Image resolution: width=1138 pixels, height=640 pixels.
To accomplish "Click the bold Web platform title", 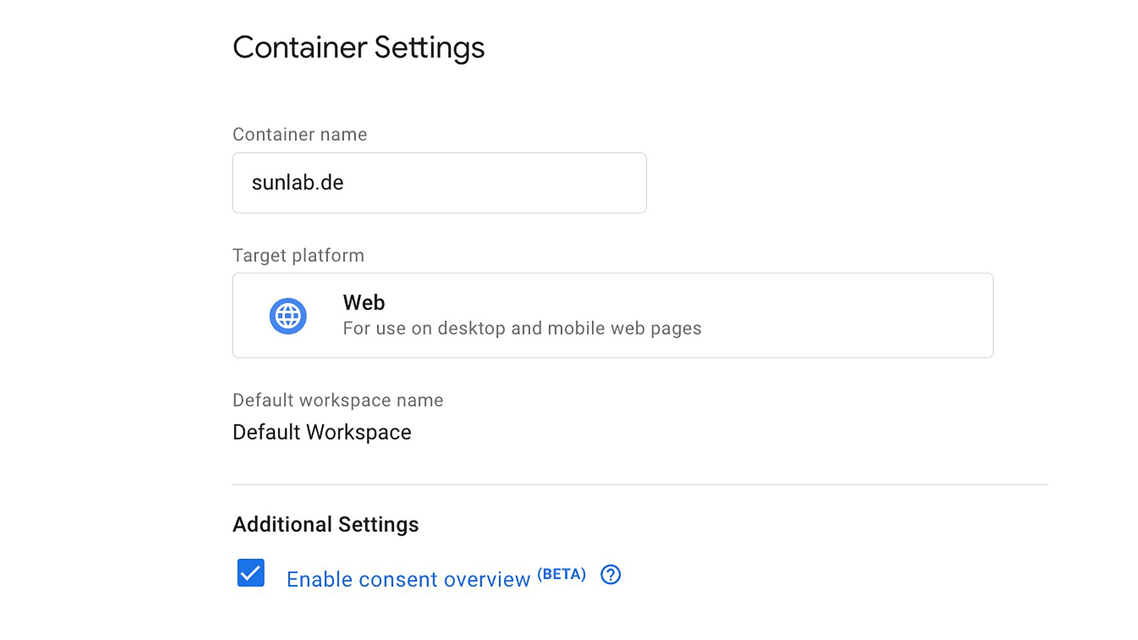I will tap(364, 303).
